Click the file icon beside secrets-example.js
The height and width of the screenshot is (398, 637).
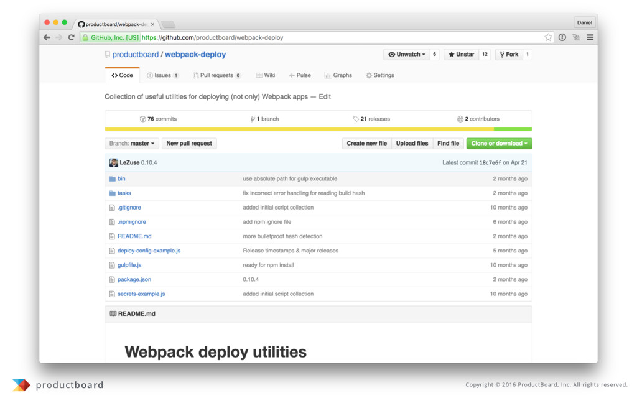point(112,294)
